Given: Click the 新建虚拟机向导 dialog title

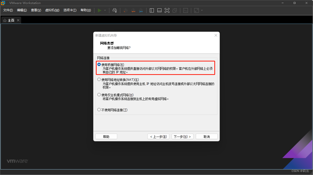Looking at the screenshot, I should click(106, 35).
